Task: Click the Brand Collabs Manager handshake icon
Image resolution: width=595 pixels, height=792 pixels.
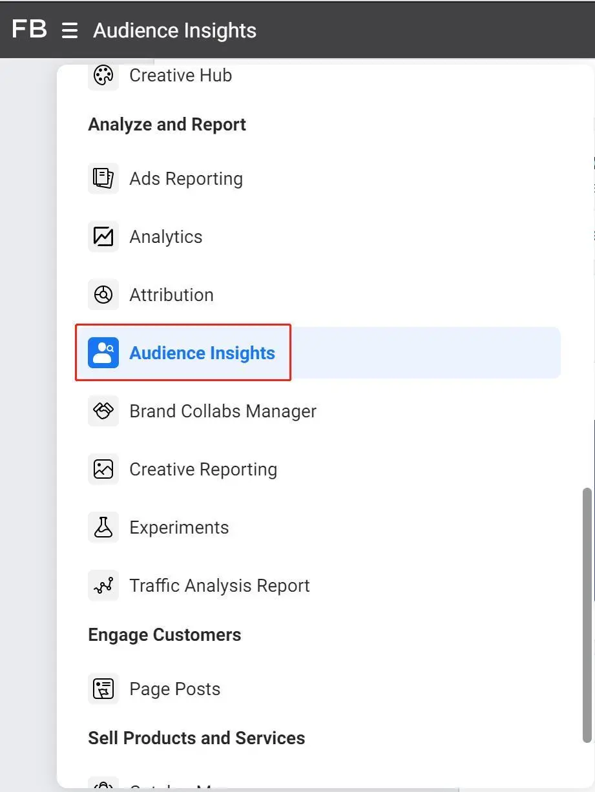Action: click(103, 411)
